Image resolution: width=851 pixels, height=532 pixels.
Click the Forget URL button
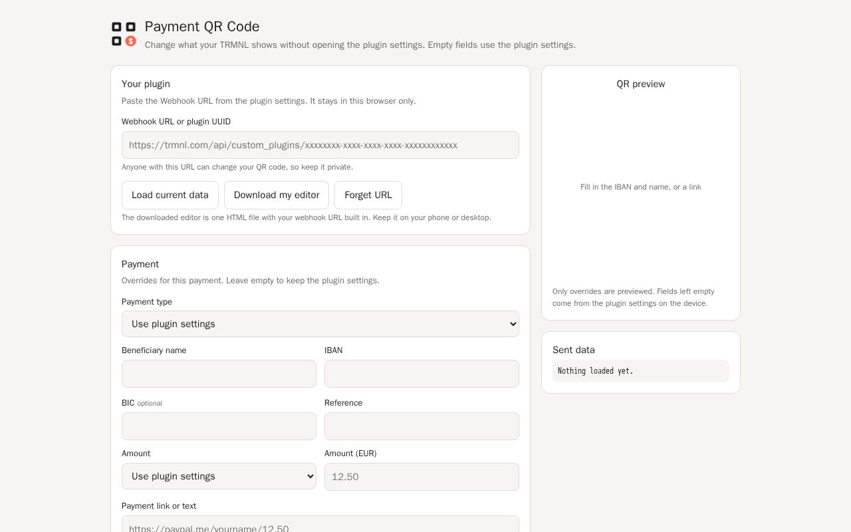pyautogui.click(x=368, y=195)
